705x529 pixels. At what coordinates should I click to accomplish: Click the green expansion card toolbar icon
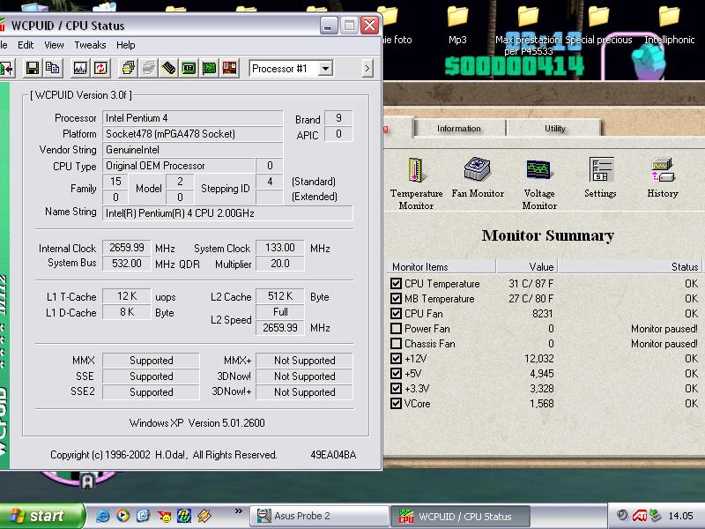[209, 69]
